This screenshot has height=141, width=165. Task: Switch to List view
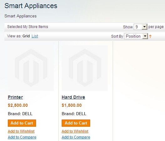[x=35, y=36]
